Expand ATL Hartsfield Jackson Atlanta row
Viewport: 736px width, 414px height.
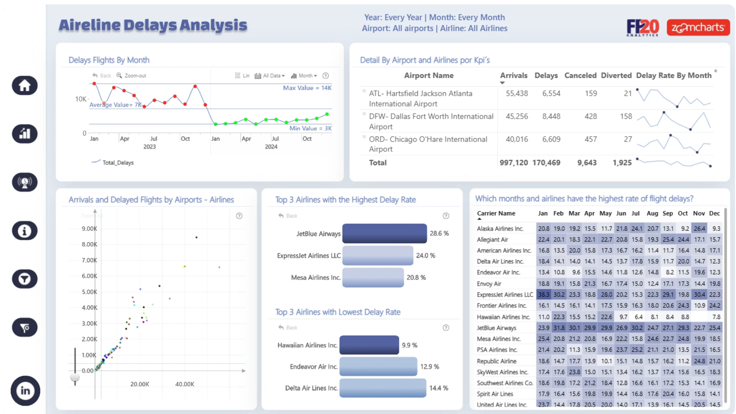(x=364, y=91)
